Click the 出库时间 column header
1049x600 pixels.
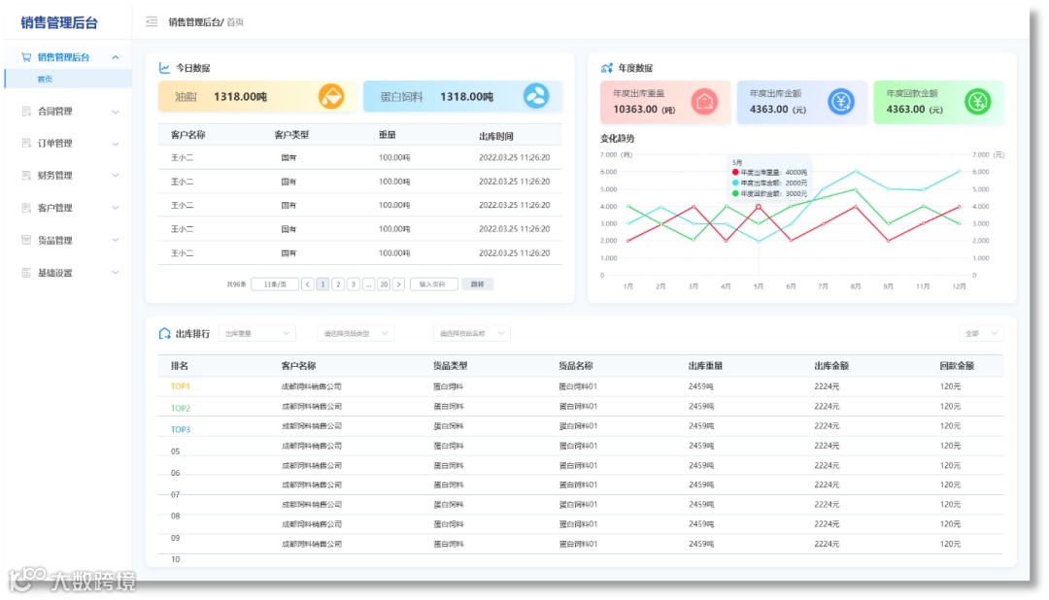coord(495,136)
